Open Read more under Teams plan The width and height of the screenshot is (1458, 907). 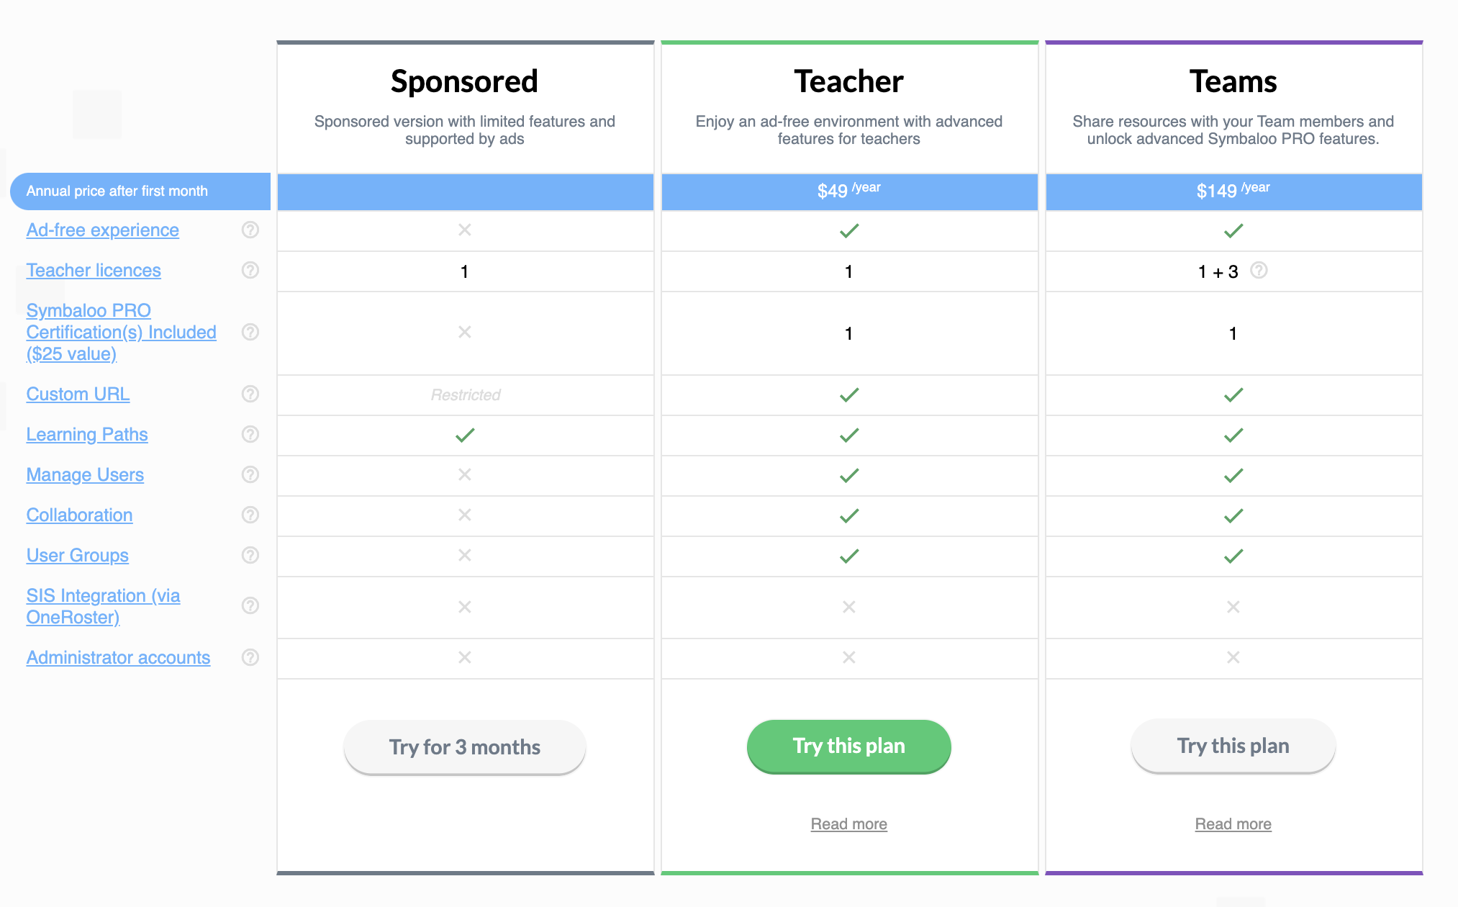point(1233,823)
